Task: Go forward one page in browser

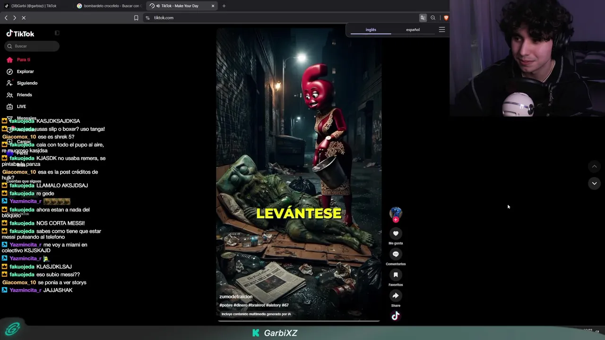Action: [x=15, y=18]
